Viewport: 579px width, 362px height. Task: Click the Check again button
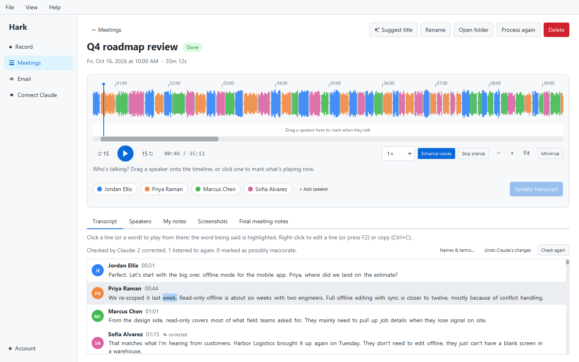pos(553,250)
